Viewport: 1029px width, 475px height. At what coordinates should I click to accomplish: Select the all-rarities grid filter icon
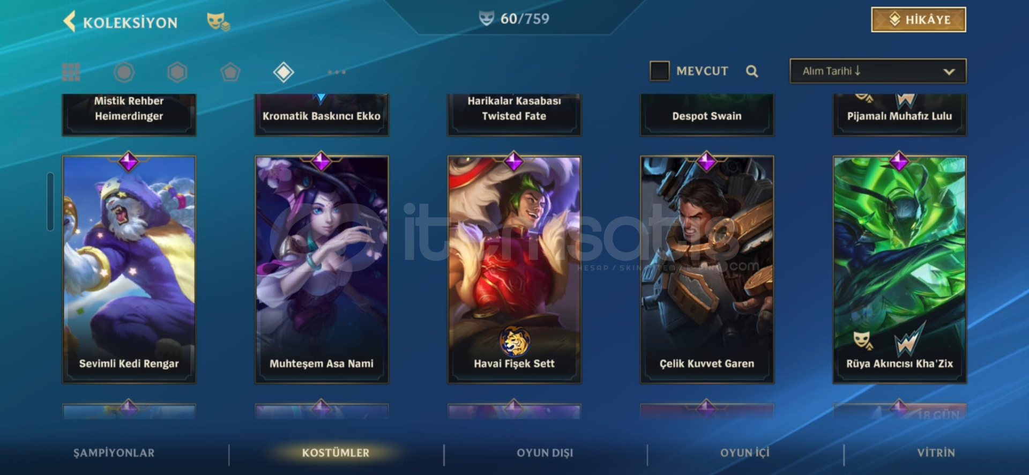pyautogui.click(x=71, y=72)
